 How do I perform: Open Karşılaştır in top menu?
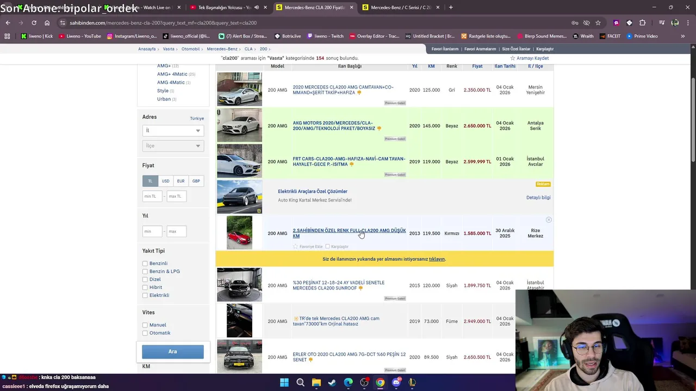tap(545, 49)
